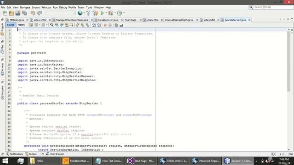Open Notifications panel in status bar
The width and height of the screenshot is (294, 165).
coord(14,154)
